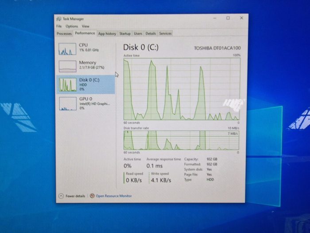This screenshot has height=233, width=310.
Task: Switch to the App history tab
Action: [107, 33]
